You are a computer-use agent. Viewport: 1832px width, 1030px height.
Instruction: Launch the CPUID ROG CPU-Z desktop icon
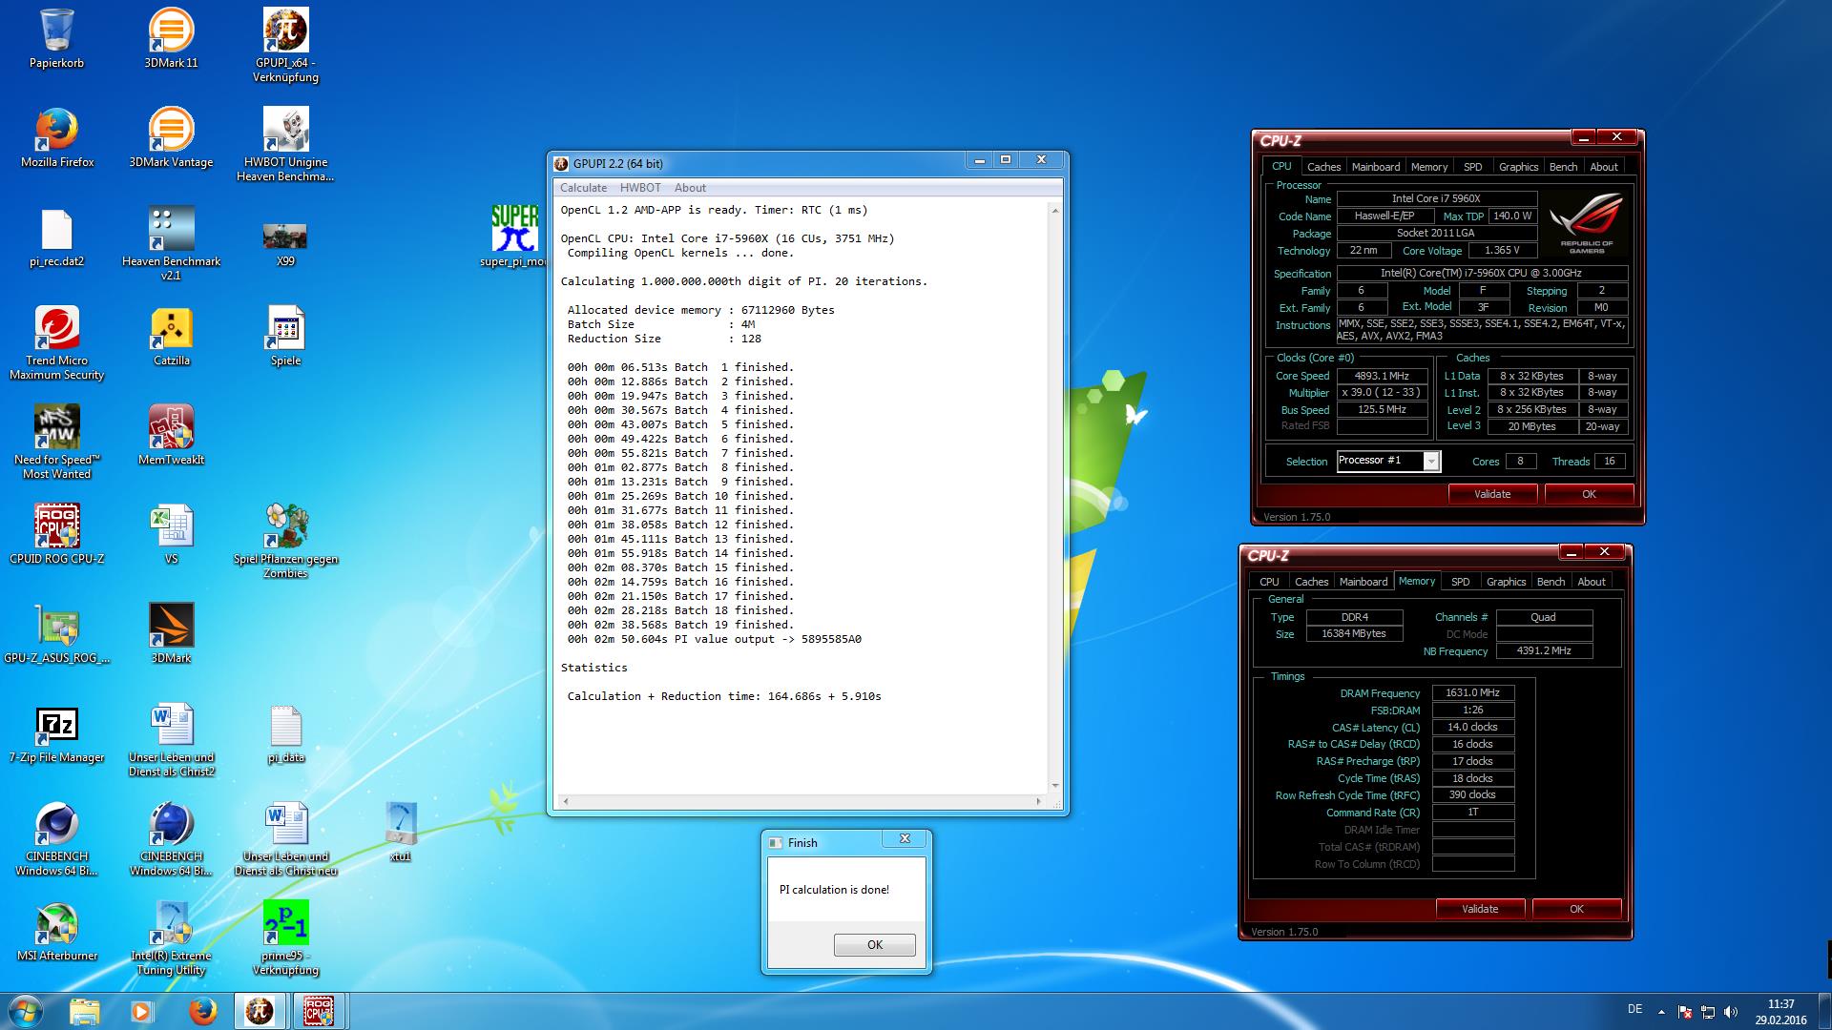click(57, 534)
